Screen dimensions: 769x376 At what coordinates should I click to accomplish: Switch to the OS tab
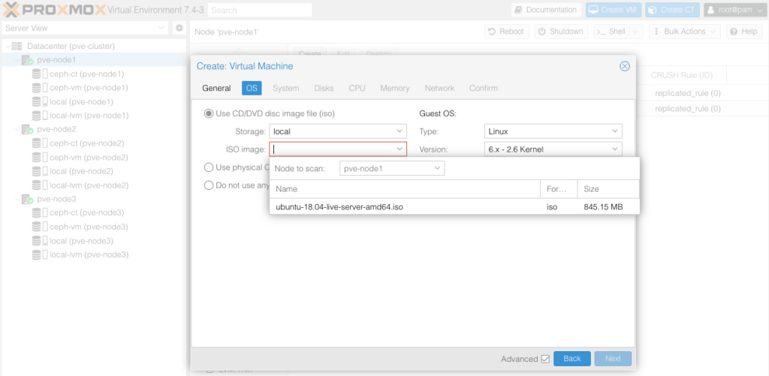click(252, 89)
